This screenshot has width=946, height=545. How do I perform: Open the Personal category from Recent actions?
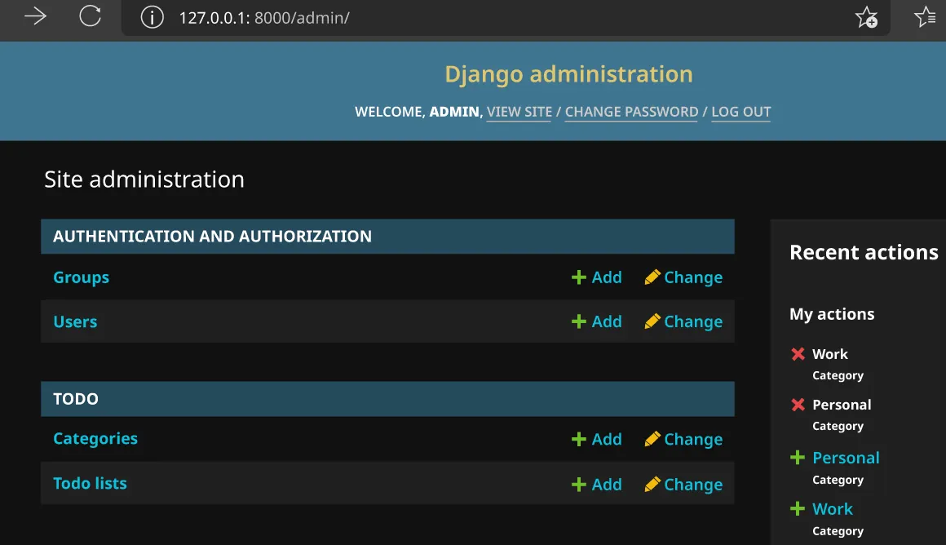point(846,458)
